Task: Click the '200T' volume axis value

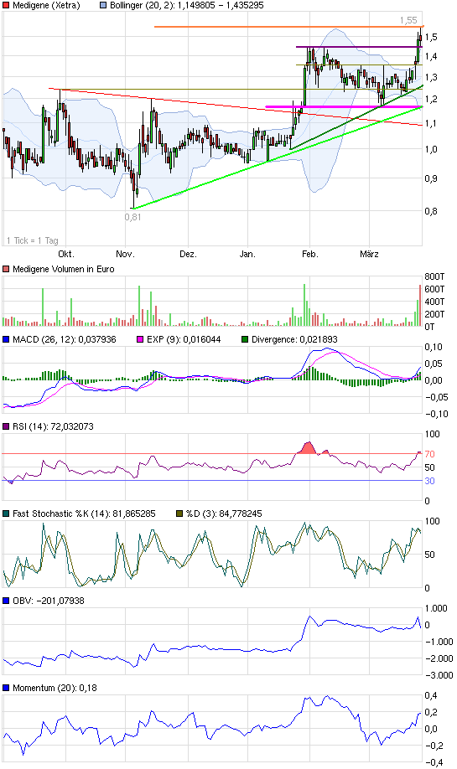Action: [435, 314]
